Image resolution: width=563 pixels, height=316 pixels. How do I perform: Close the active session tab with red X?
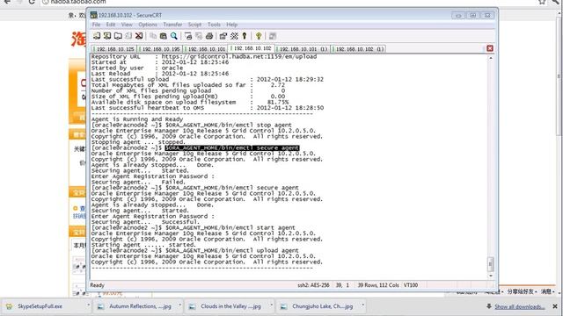click(490, 48)
